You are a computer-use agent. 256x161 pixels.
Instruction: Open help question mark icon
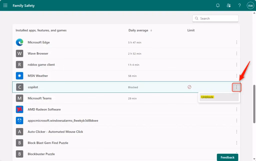point(239,5)
